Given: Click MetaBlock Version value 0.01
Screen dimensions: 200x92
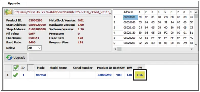Looking at the screenshot, I should tap(81, 20).
